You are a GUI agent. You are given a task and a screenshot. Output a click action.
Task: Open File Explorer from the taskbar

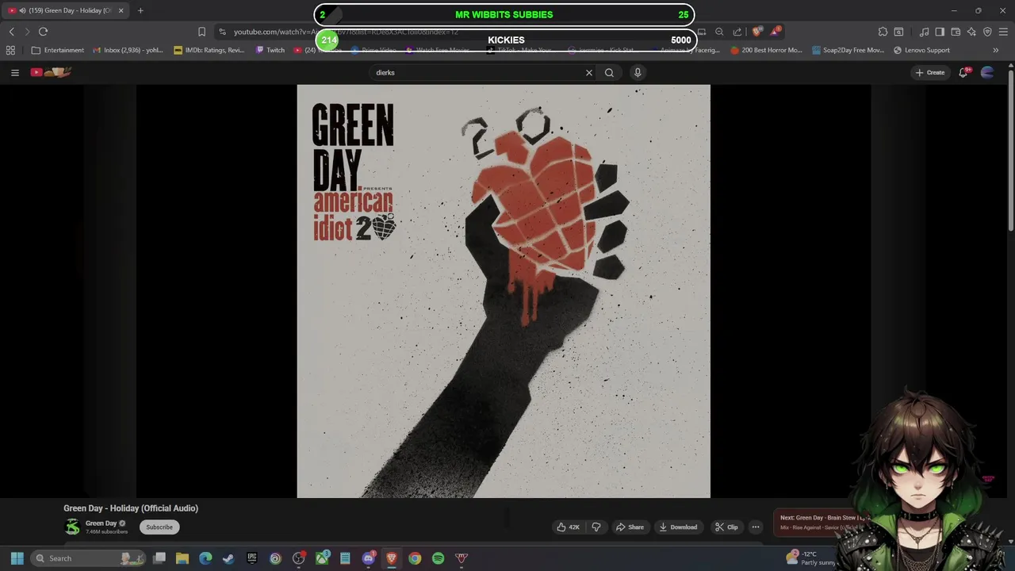[182, 558]
